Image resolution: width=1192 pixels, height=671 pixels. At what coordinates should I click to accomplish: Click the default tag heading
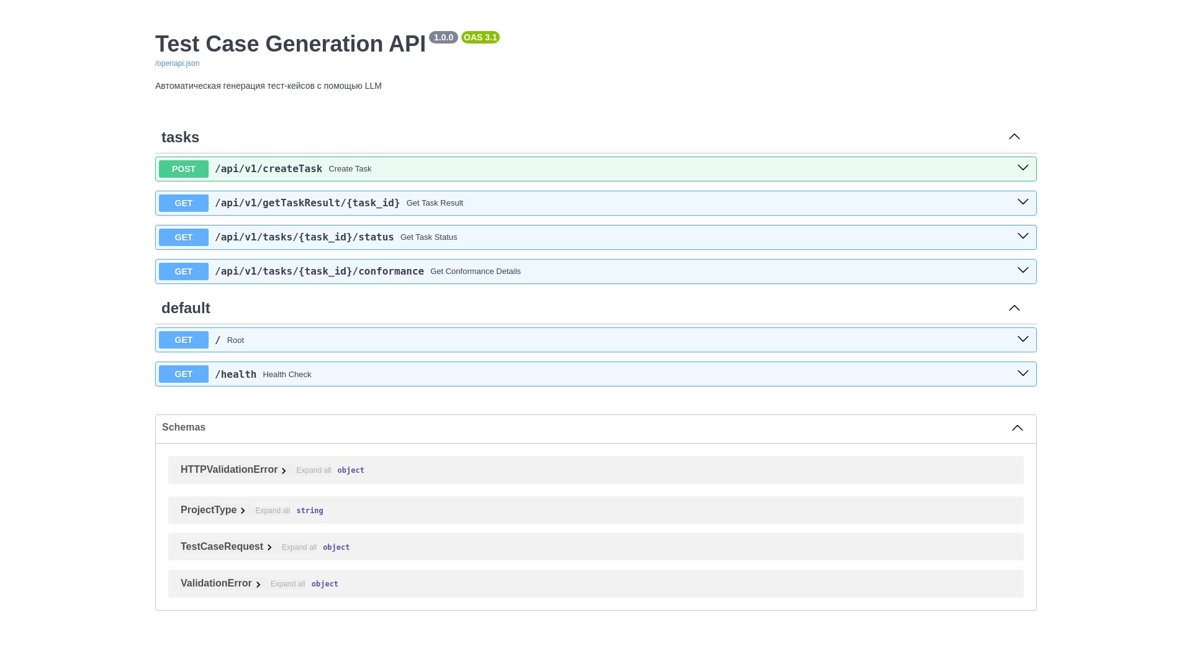[186, 308]
